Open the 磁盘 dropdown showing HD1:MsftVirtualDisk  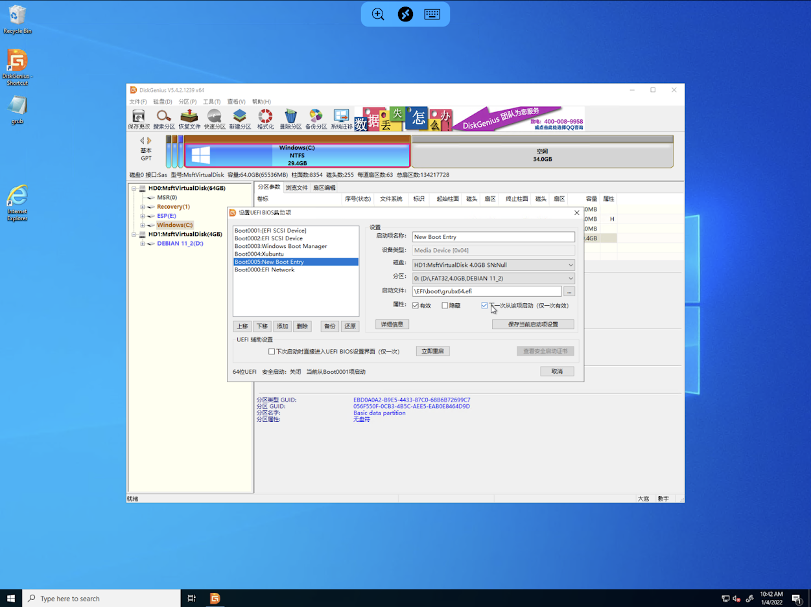[x=493, y=265]
